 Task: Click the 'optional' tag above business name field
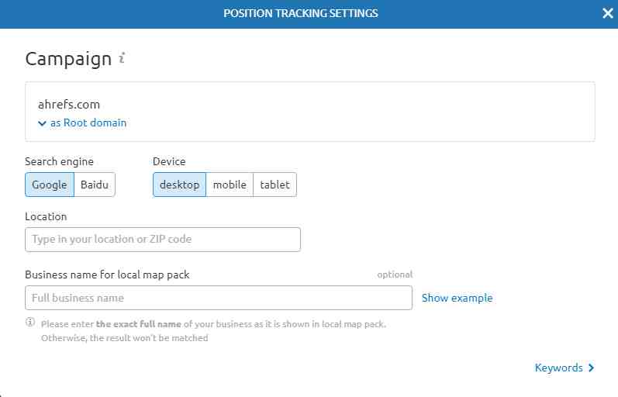[395, 274]
